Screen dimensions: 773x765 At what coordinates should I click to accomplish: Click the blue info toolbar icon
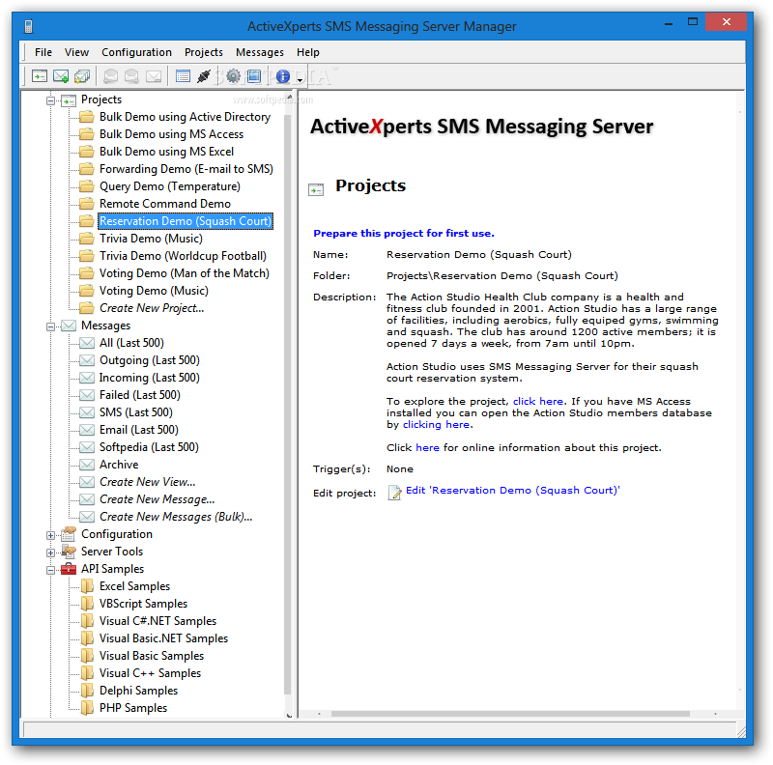click(x=282, y=76)
